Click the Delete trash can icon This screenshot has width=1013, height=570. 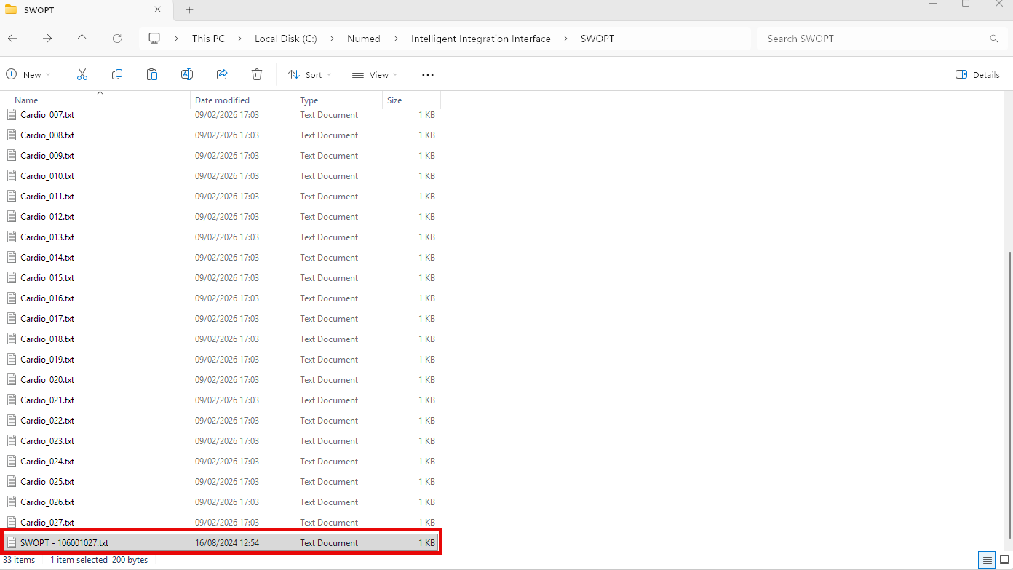[257, 74]
